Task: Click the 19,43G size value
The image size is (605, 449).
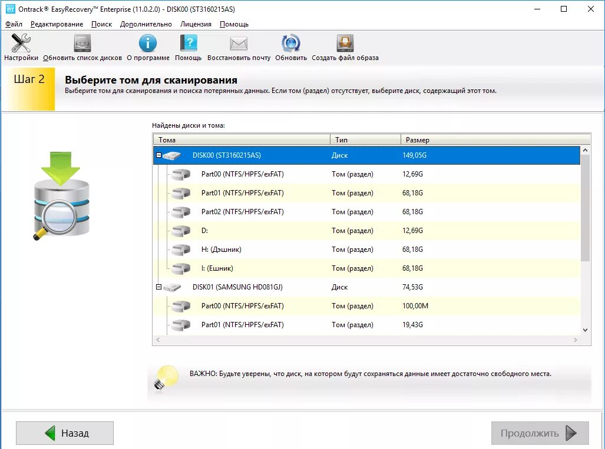Action: (x=412, y=325)
